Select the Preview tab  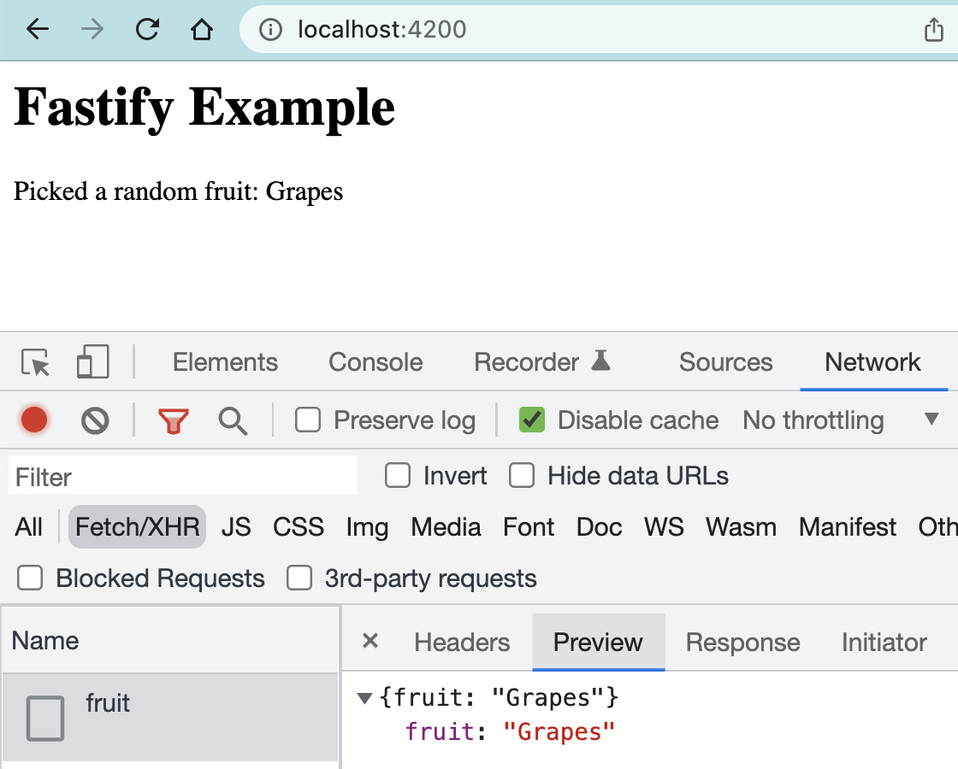(x=598, y=642)
